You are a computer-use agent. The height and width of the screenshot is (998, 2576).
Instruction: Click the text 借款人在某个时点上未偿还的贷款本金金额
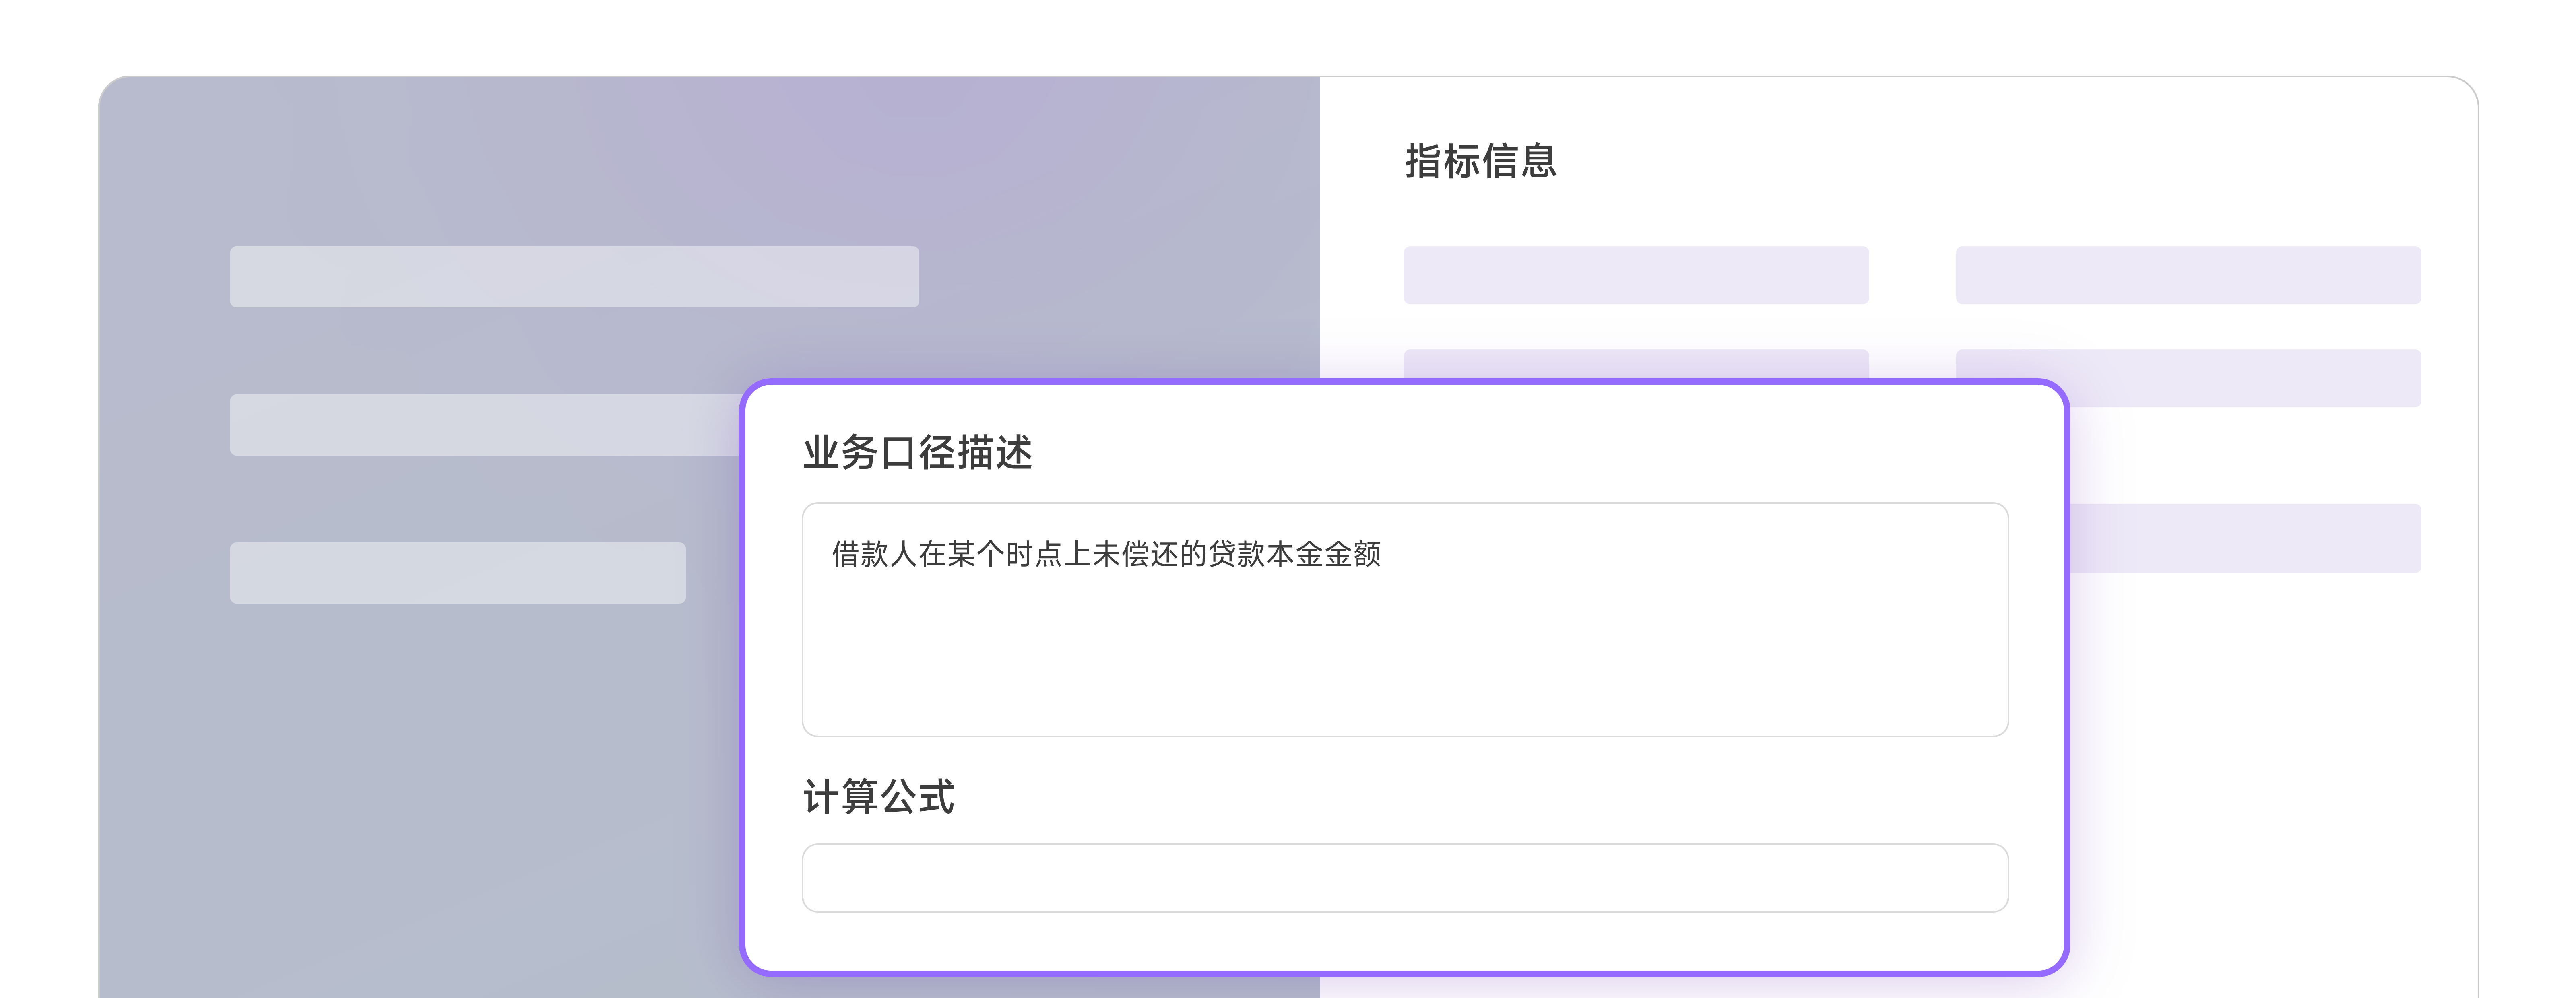tap(1106, 554)
